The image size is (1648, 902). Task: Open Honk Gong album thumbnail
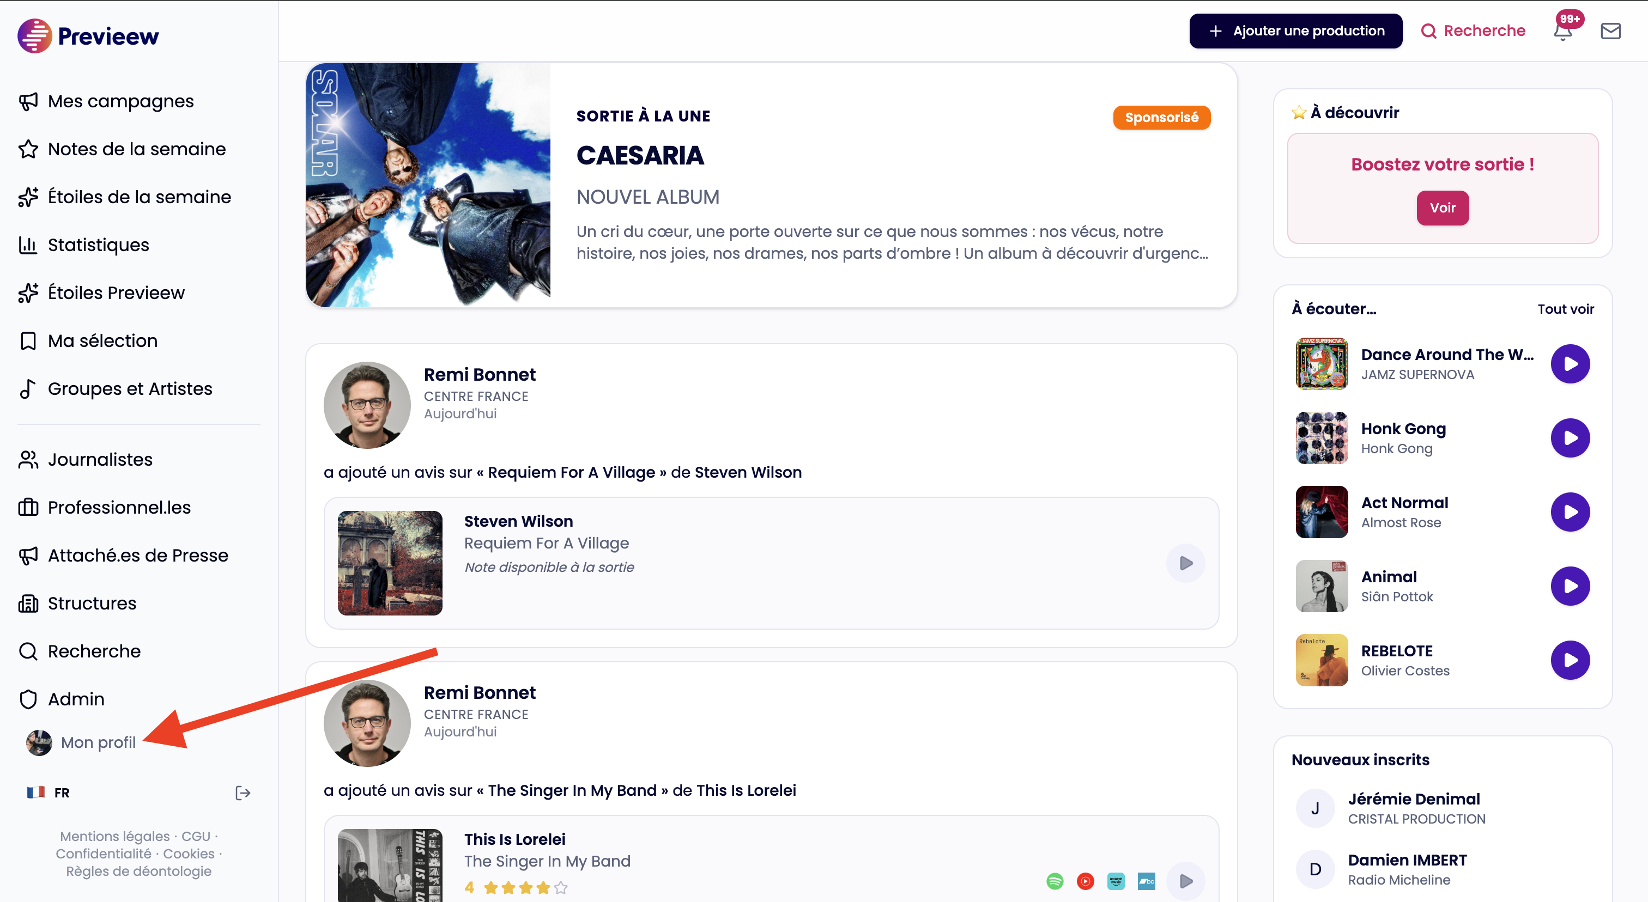coord(1322,438)
